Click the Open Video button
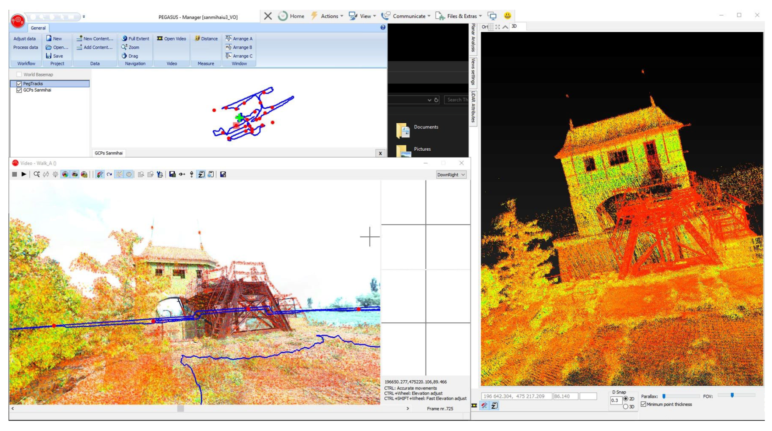Image resolution: width=772 pixels, height=431 pixels. click(171, 38)
